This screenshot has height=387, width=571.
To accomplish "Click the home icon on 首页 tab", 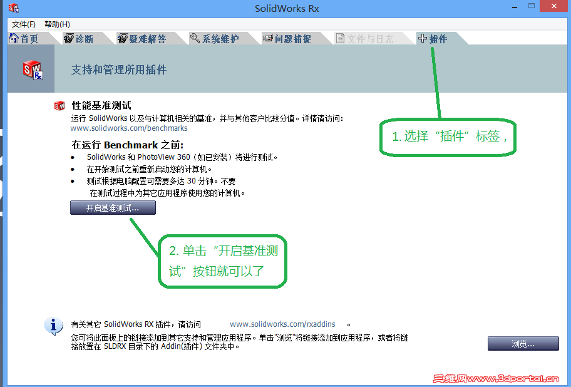I will click(x=14, y=38).
